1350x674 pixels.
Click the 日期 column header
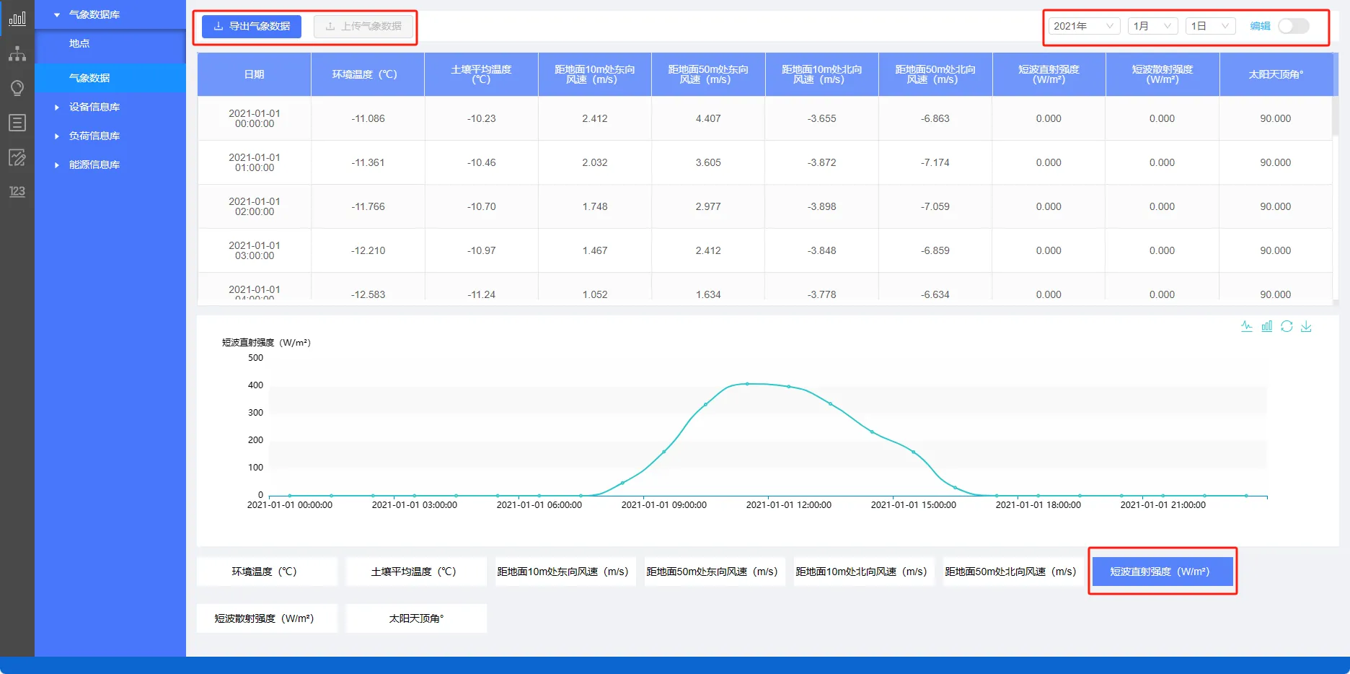pos(254,74)
